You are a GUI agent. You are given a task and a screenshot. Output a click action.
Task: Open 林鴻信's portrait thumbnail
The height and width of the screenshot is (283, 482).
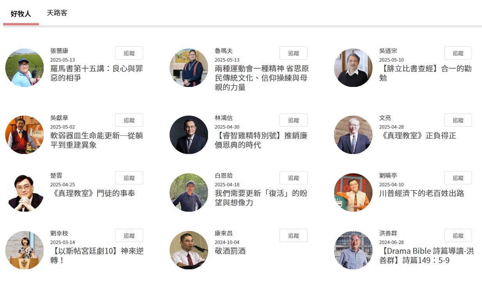click(x=189, y=135)
